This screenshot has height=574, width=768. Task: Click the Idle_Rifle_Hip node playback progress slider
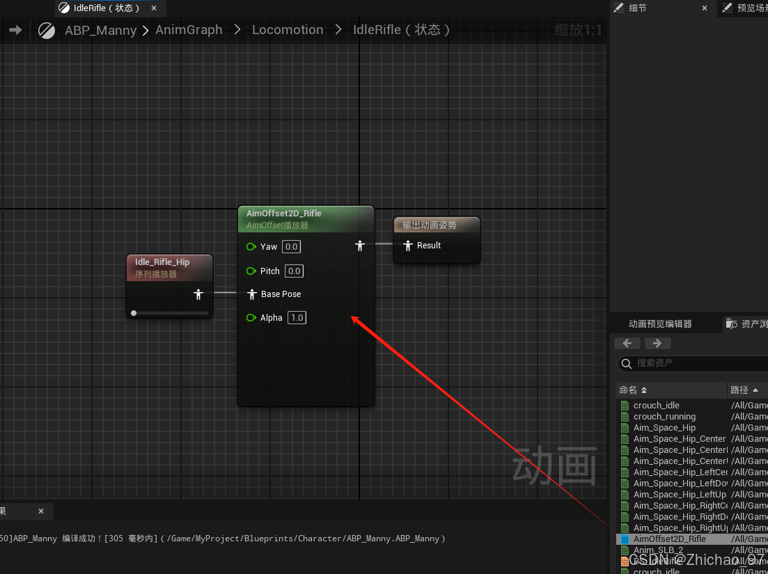pos(170,313)
